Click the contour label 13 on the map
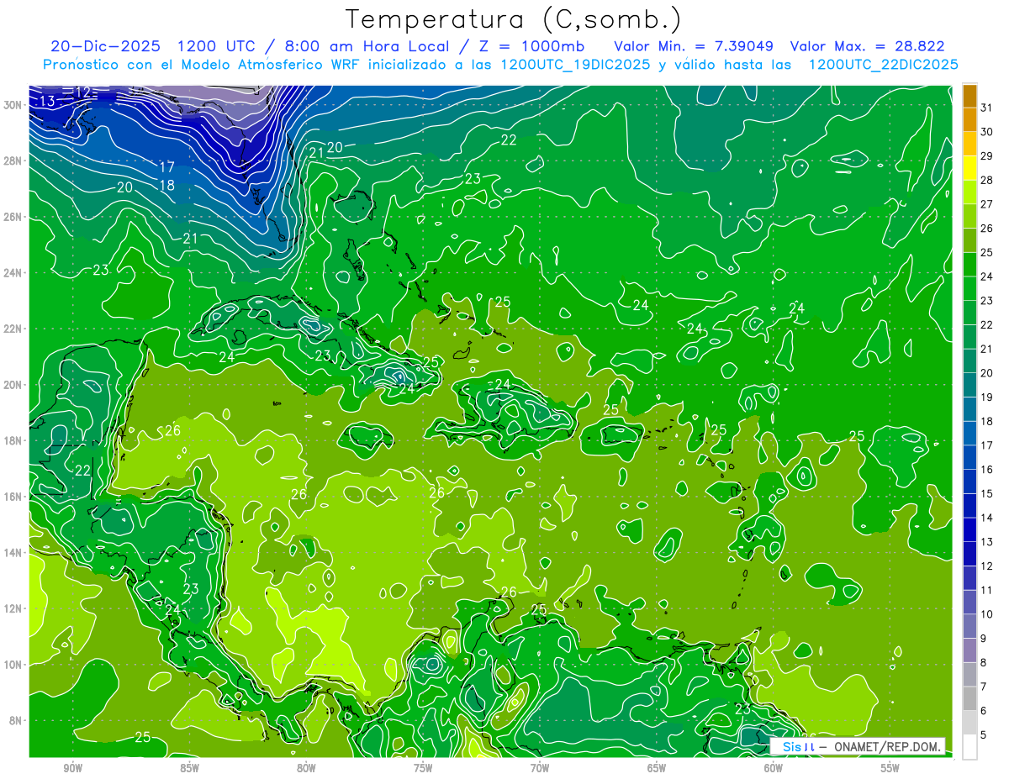1009x779 pixels. [x=47, y=101]
